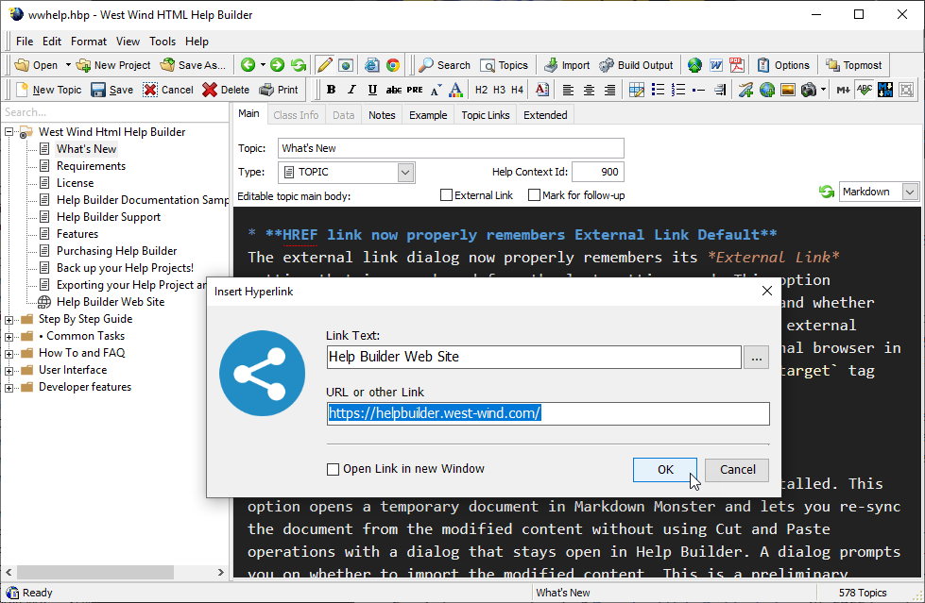Open the Type TOPIC dropdown
Screen dimensions: 925x603
(404, 172)
